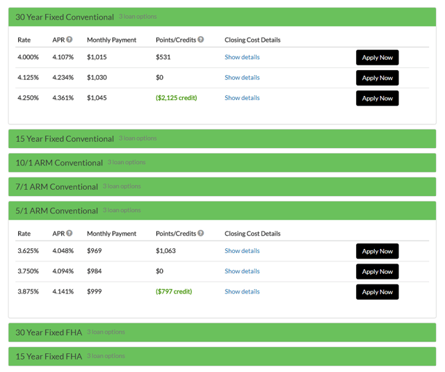This screenshot has width=445, height=372.
Task: Click the 4.141% APR value
Action: point(63,292)
